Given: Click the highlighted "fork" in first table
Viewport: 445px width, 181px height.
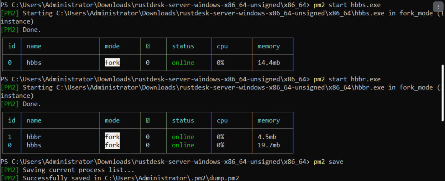Looking at the screenshot, I should point(112,62).
